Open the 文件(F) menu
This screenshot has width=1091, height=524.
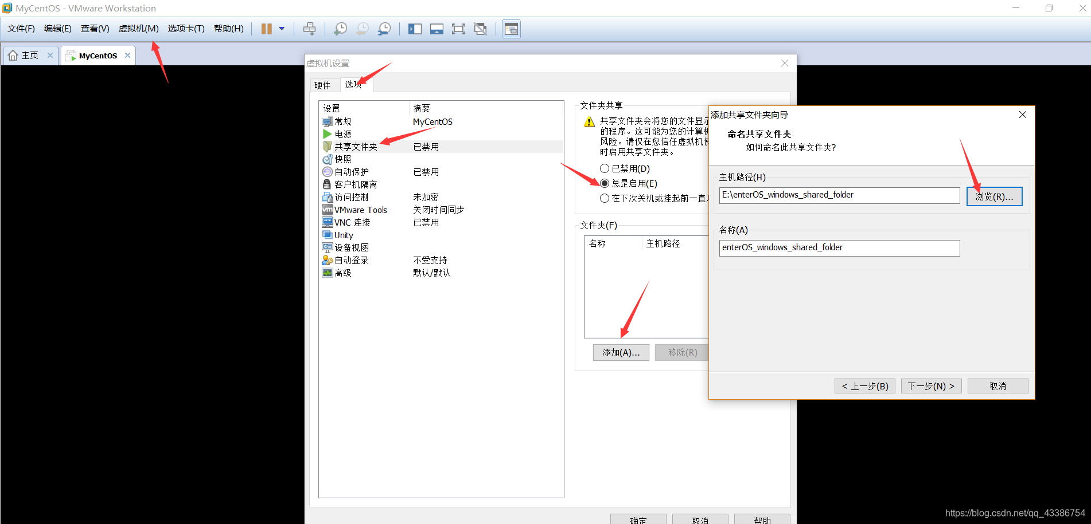[21, 29]
